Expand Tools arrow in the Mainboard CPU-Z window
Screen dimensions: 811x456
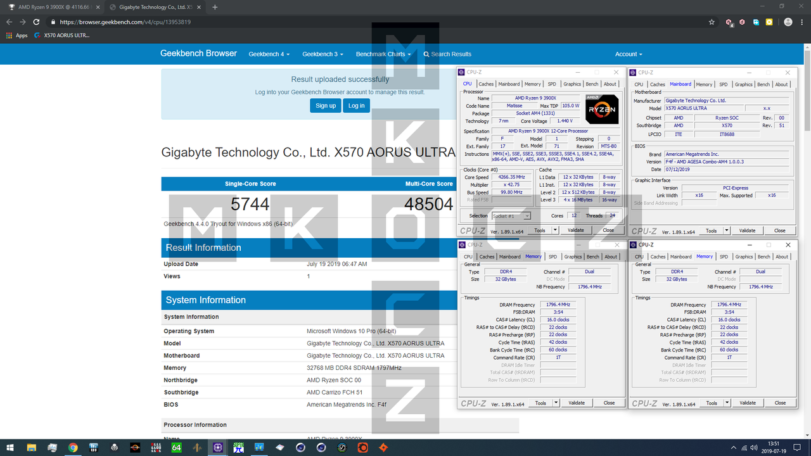coord(727,231)
